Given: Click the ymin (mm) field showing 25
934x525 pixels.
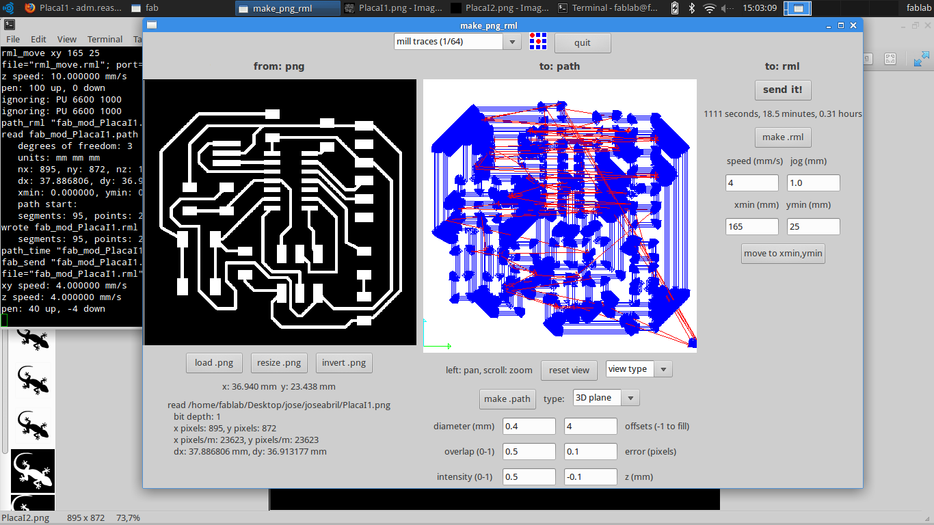Looking at the screenshot, I should coord(813,226).
